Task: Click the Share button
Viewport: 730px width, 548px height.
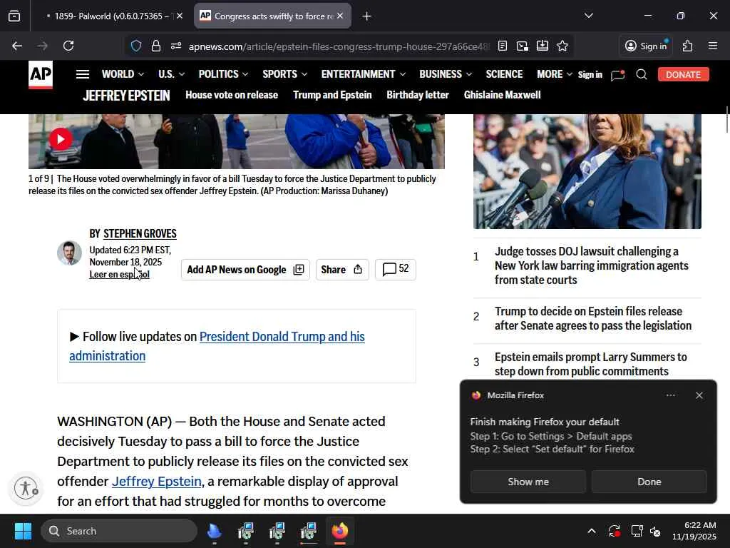Action: [341, 270]
